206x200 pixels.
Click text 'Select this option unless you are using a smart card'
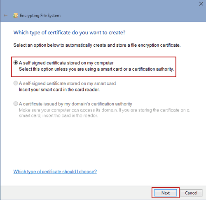(70, 69)
